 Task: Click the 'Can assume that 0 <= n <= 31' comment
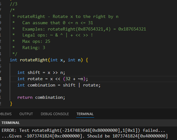pyautogui.click(x=58, y=23)
